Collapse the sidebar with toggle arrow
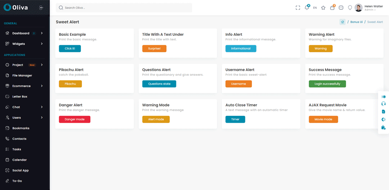389x190 pixels. (x=41, y=8)
